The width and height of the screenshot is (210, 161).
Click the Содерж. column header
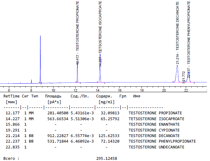coord(105,96)
